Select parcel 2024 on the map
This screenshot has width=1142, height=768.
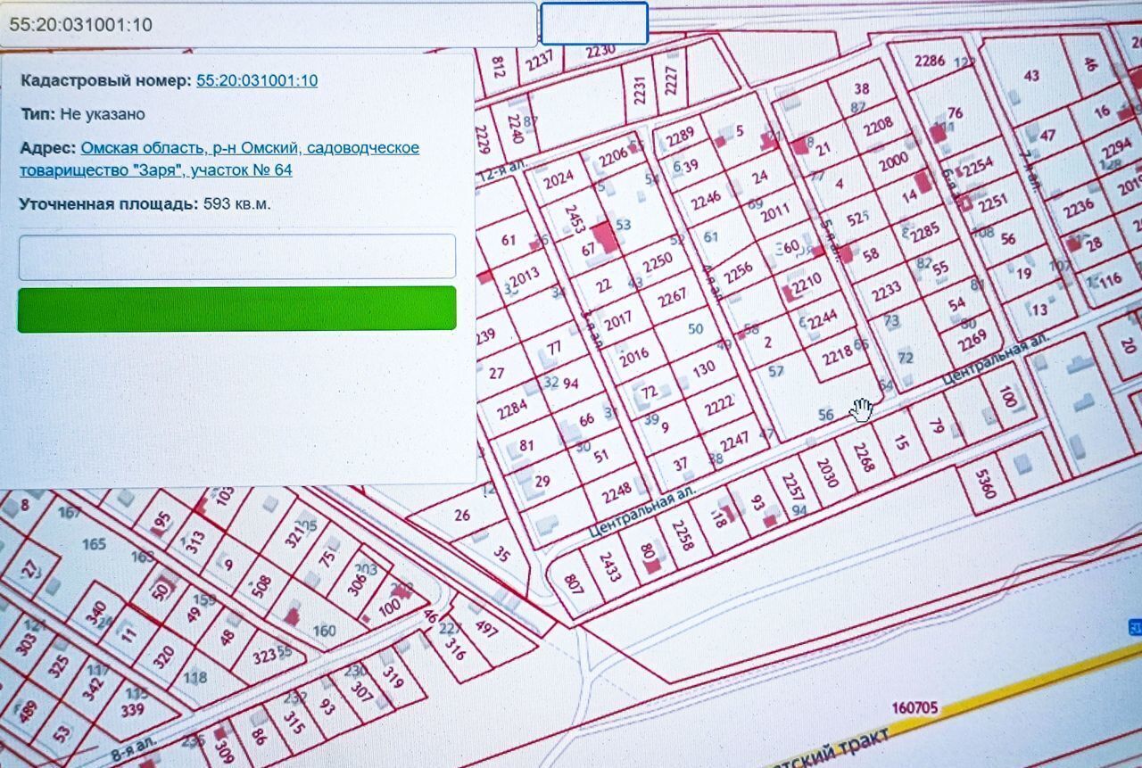point(559,178)
